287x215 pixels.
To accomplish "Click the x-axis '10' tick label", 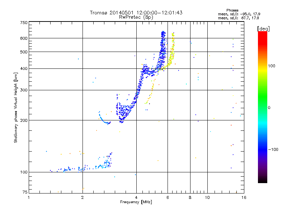I will point(207,197).
